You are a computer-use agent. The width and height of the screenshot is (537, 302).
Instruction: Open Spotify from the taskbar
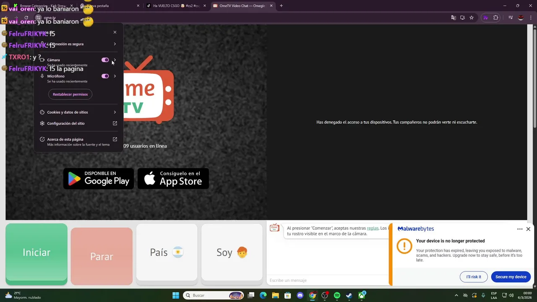[x=337, y=295]
